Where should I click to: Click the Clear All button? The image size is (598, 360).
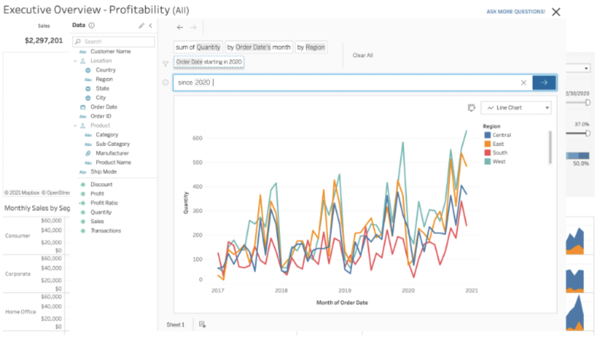[x=363, y=55]
